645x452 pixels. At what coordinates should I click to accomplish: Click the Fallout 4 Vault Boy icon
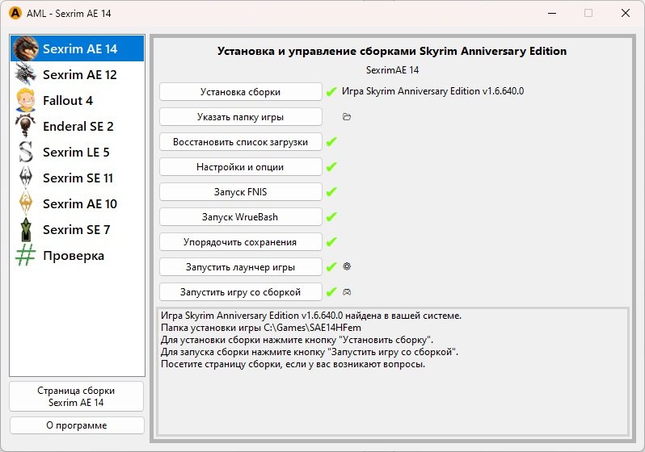point(26,101)
